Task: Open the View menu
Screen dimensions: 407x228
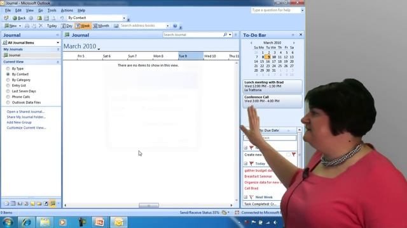Action: click(x=30, y=10)
